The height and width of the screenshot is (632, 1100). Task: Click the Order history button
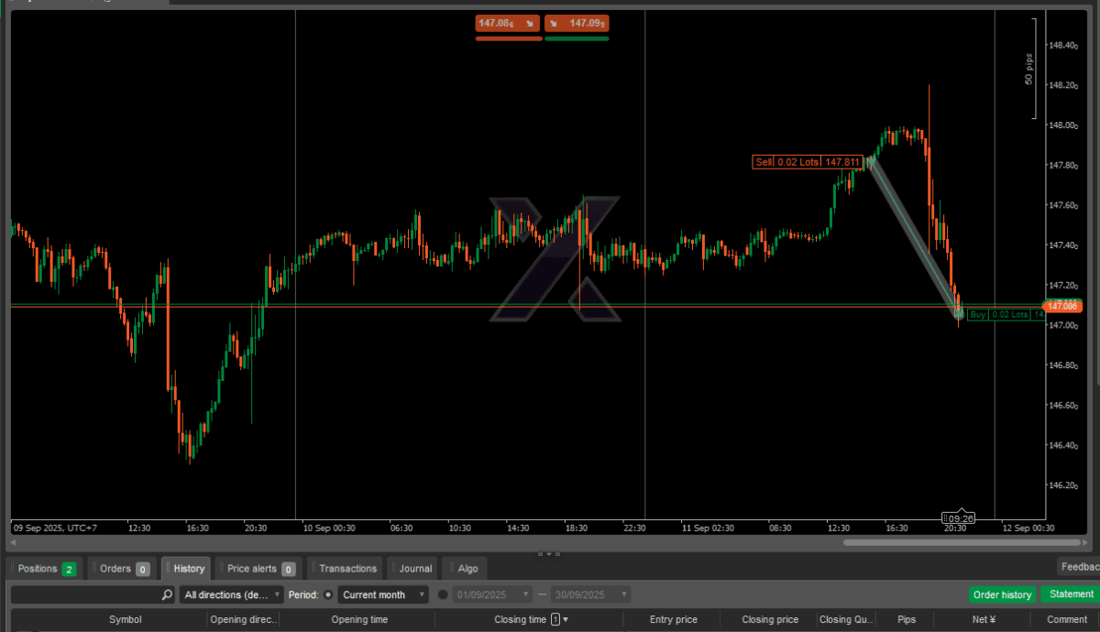tap(1002, 594)
